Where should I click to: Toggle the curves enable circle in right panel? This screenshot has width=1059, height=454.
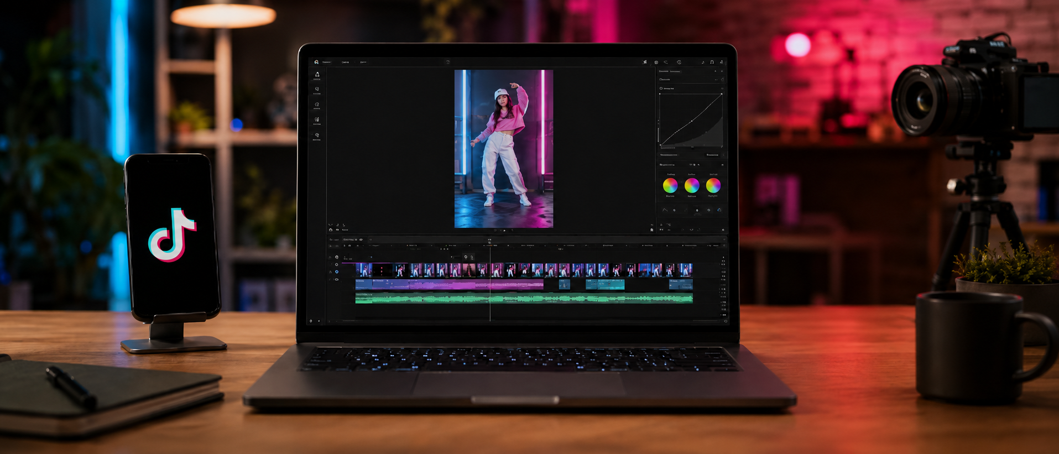(661, 88)
